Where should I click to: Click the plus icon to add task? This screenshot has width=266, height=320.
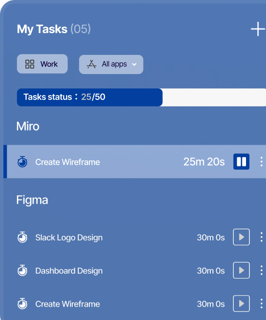pos(258,29)
